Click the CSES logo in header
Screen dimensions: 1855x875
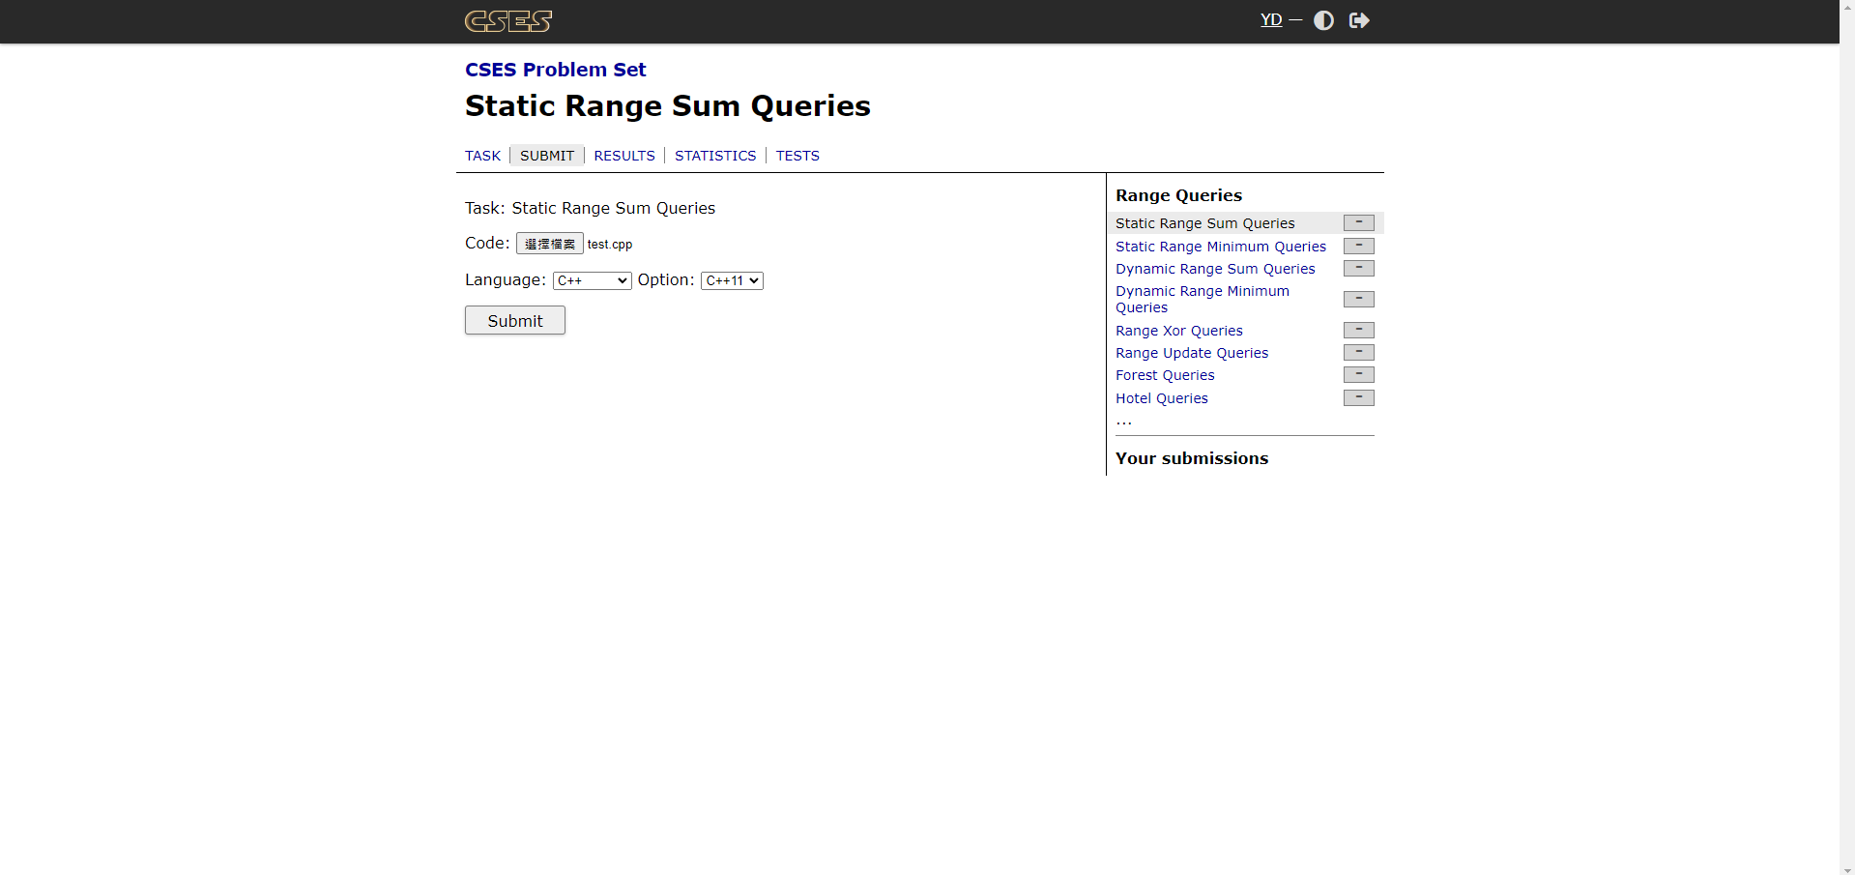click(508, 21)
